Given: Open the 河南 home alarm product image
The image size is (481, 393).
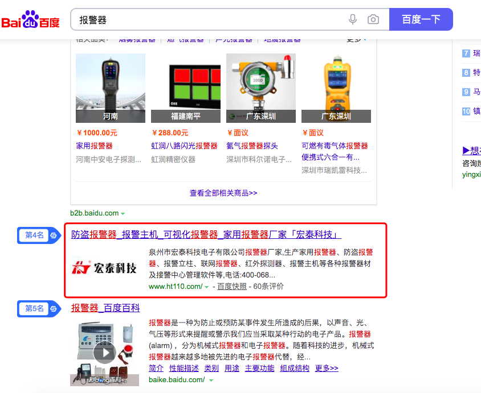Looking at the screenshot, I should (111, 88).
